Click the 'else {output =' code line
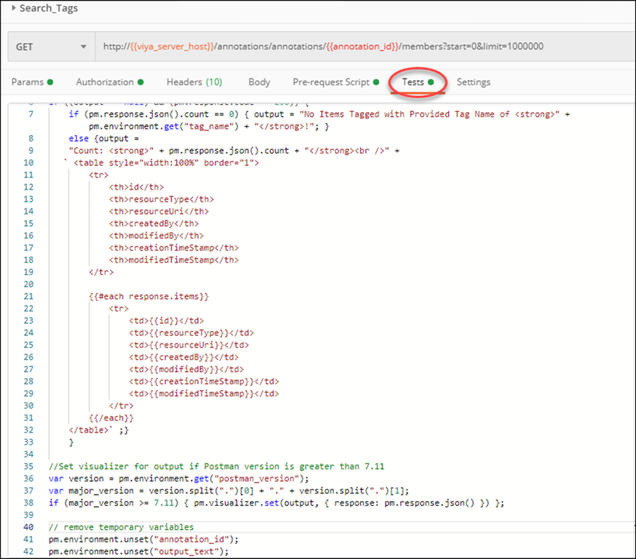The image size is (636, 559). (104, 138)
